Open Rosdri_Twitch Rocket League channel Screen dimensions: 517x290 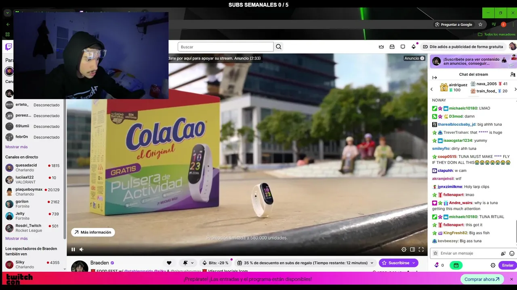[x=32, y=228]
